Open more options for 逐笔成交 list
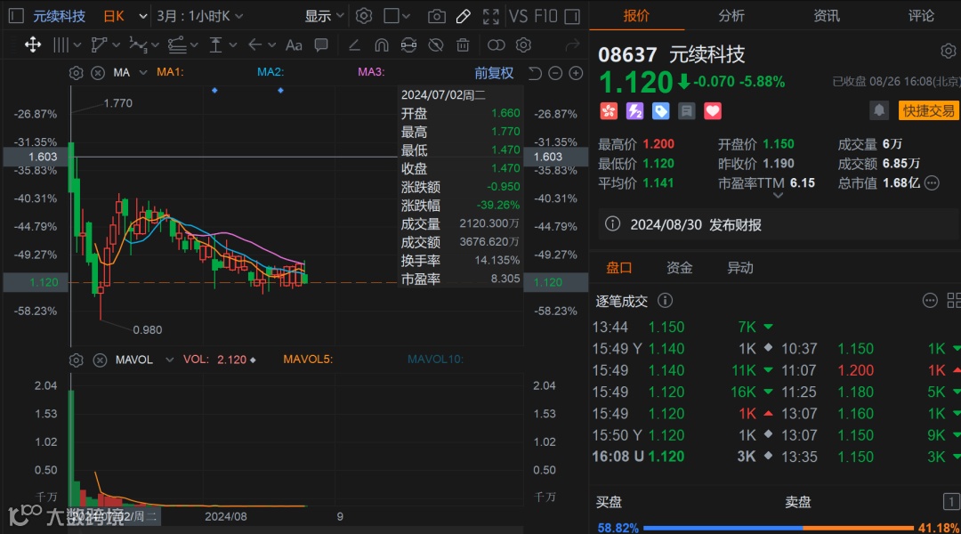Screen dimensions: 961x534 tap(930, 301)
